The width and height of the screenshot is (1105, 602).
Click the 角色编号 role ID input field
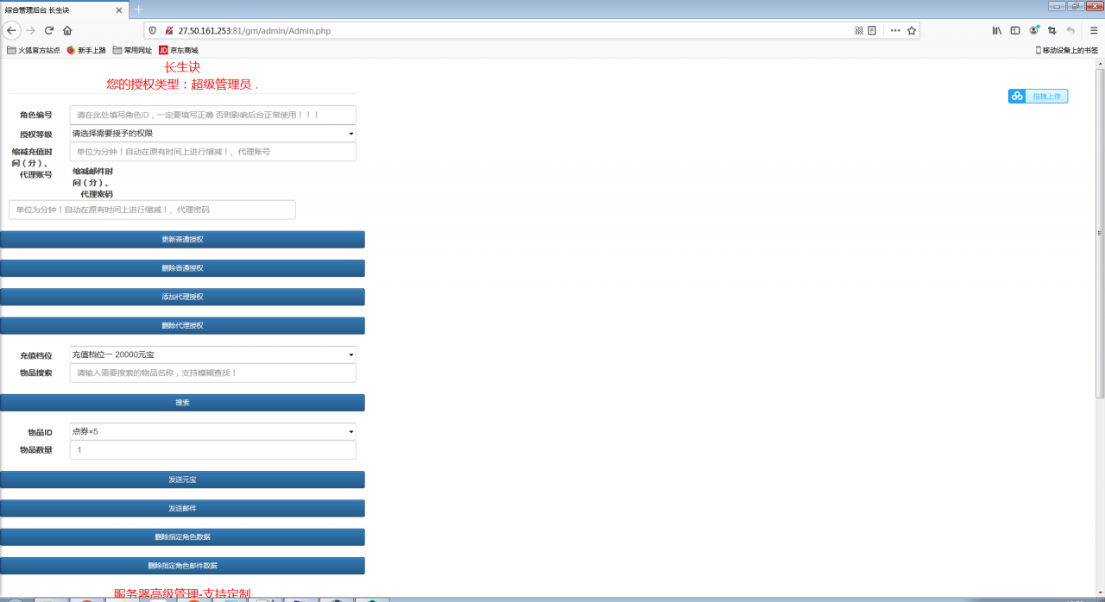point(212,115)
